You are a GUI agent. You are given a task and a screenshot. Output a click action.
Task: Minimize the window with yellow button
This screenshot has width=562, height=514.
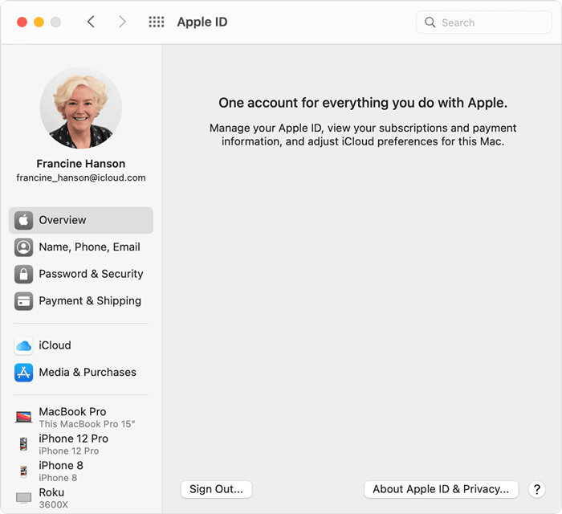click(39, 22)
